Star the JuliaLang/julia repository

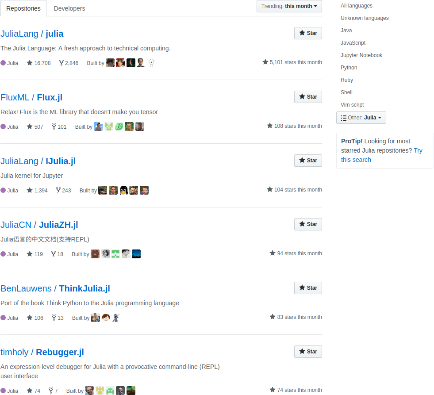click(308, 33)
